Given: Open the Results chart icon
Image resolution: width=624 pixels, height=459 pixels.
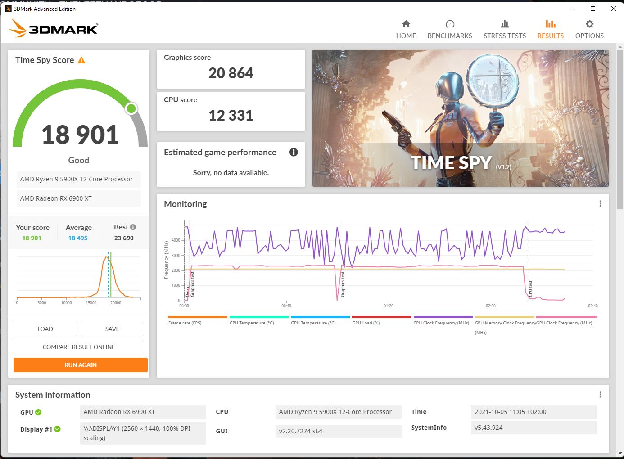Looking at the screenshot, I should point(550,24).
